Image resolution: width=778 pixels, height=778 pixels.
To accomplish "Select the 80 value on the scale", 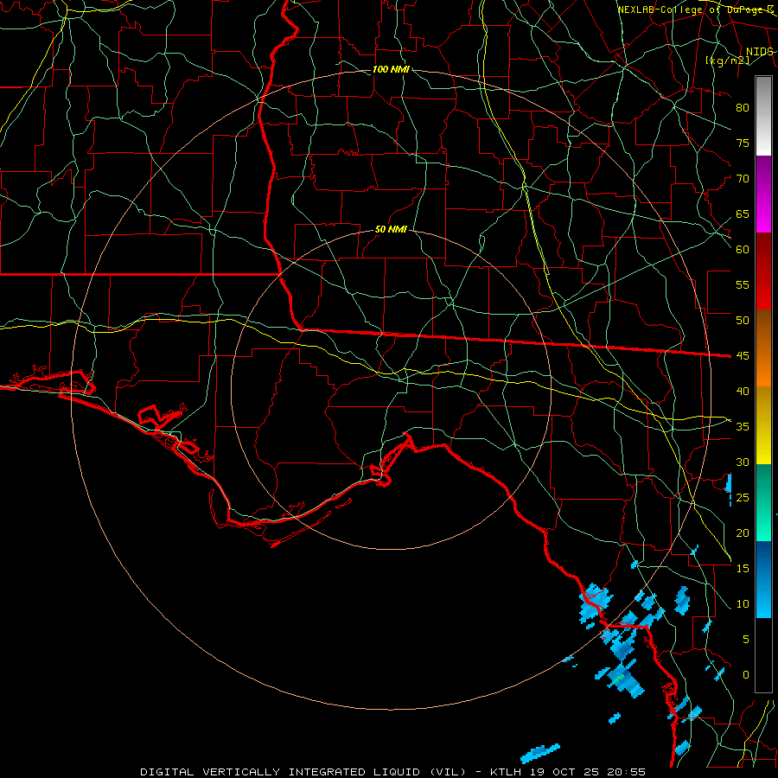I will tap(743, 108).
